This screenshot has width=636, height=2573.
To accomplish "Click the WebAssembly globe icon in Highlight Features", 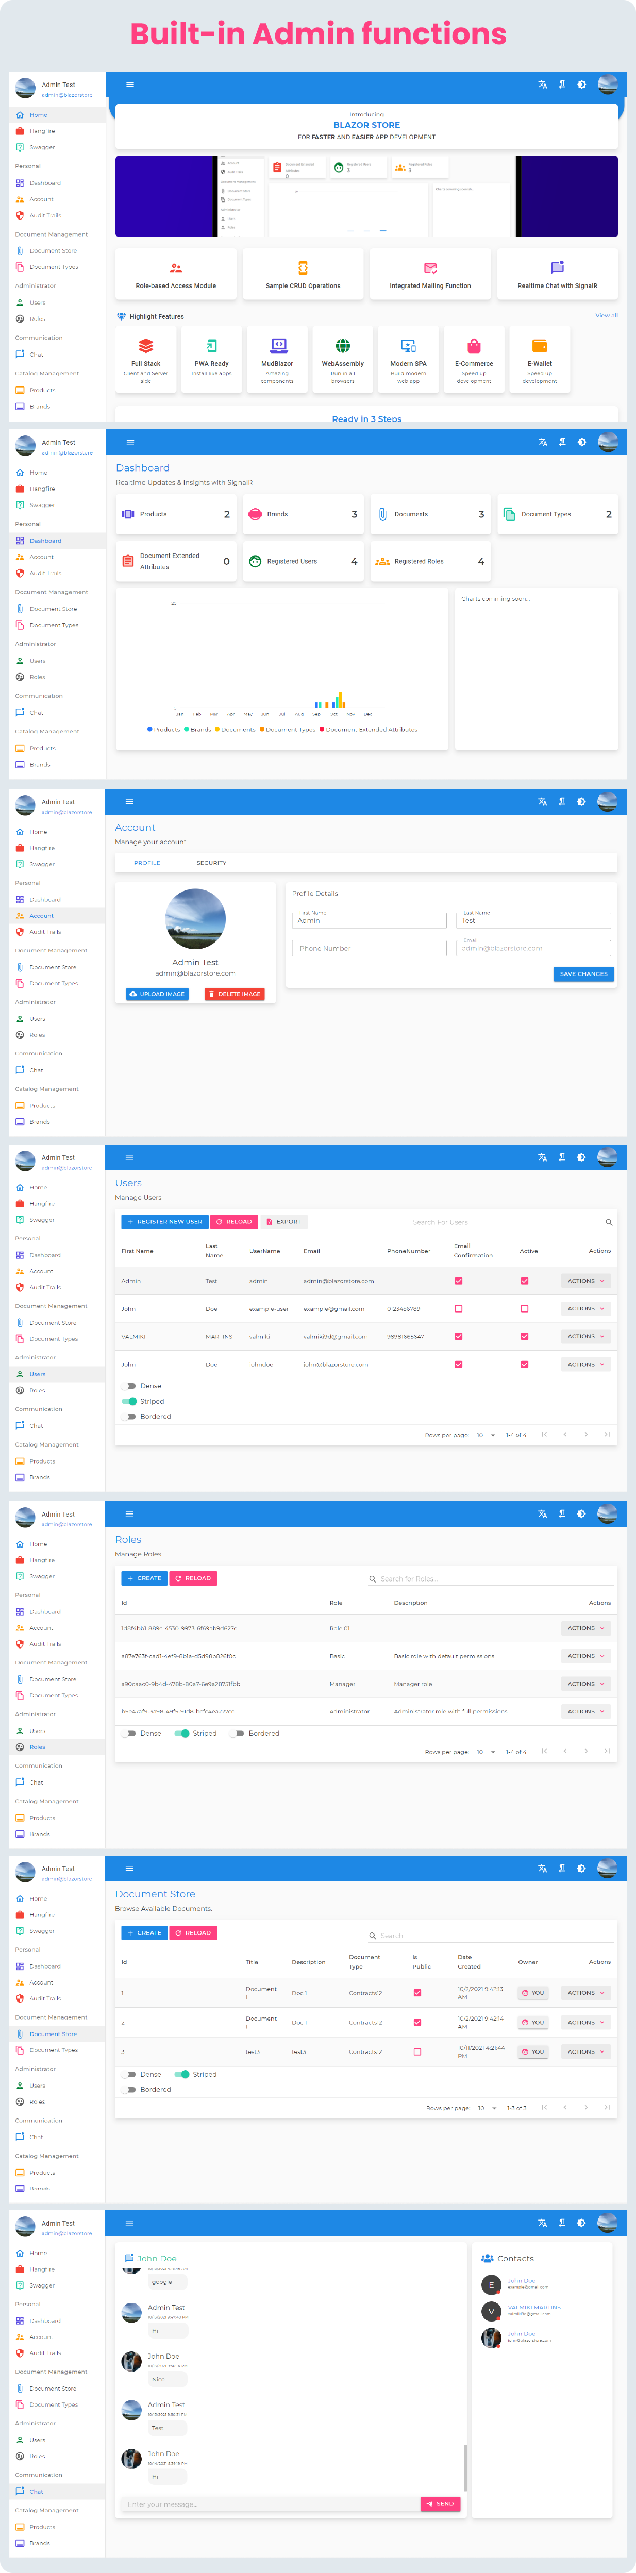I will click(x=342, y=346).
